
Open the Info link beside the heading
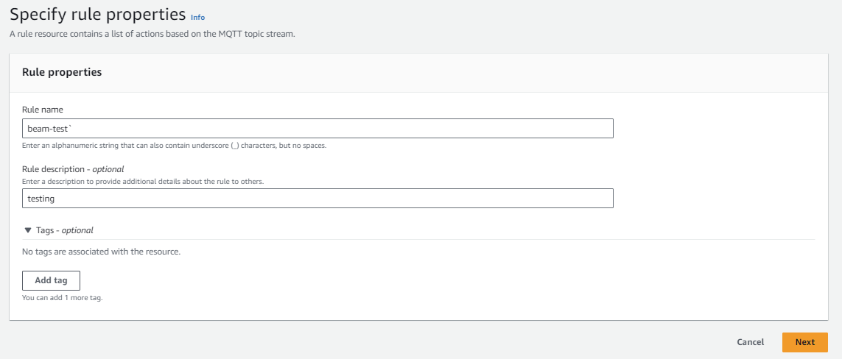pos(197,16)
